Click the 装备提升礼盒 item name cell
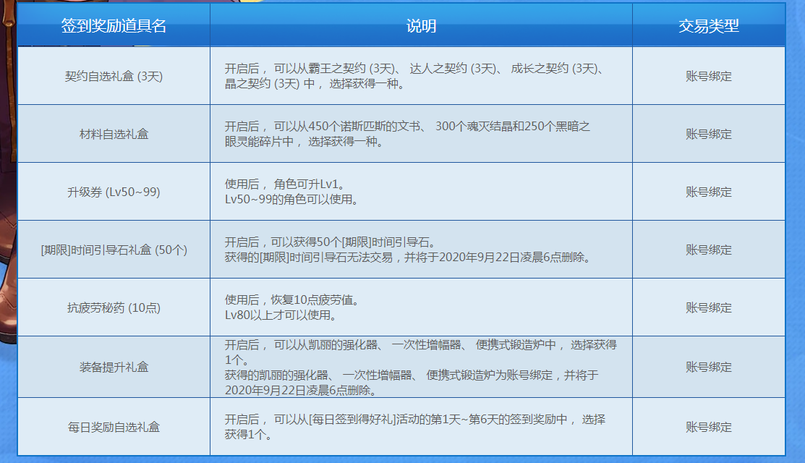805x463 pixels. coord(114,367)
